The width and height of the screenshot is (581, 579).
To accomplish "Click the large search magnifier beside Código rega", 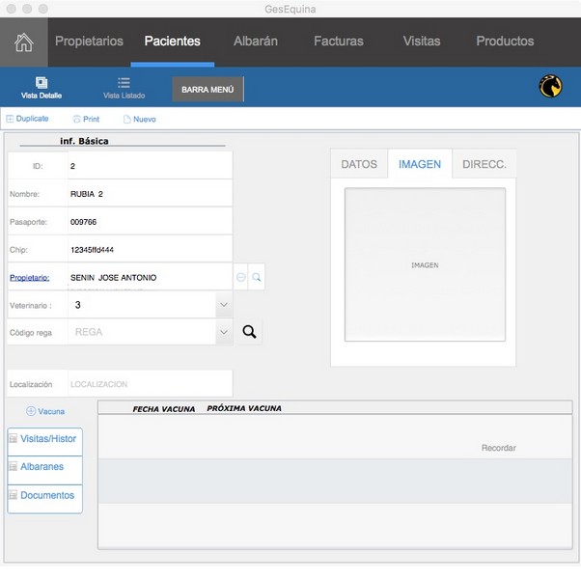I will click(249, 332).
